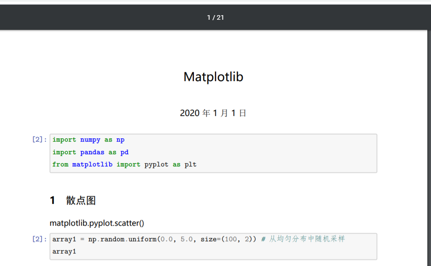The width and height of the screenshot is (431, 266).
Task: Select the date line 2020 年 1 月 1 日
Action: [x=213, y=113]
